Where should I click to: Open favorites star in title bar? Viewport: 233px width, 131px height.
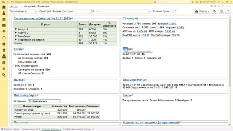tap(201, 2)
